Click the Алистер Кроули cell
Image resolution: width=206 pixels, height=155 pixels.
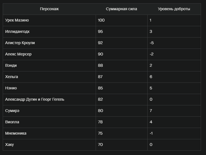[49, 43]
